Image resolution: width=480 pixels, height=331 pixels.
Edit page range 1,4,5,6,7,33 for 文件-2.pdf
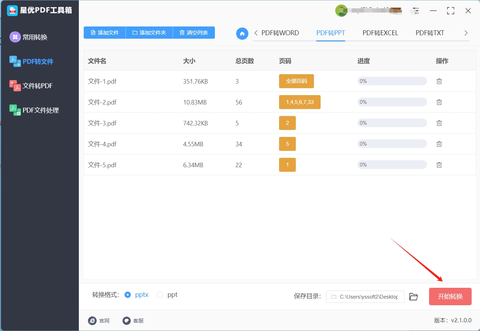[x=300, y=102]
